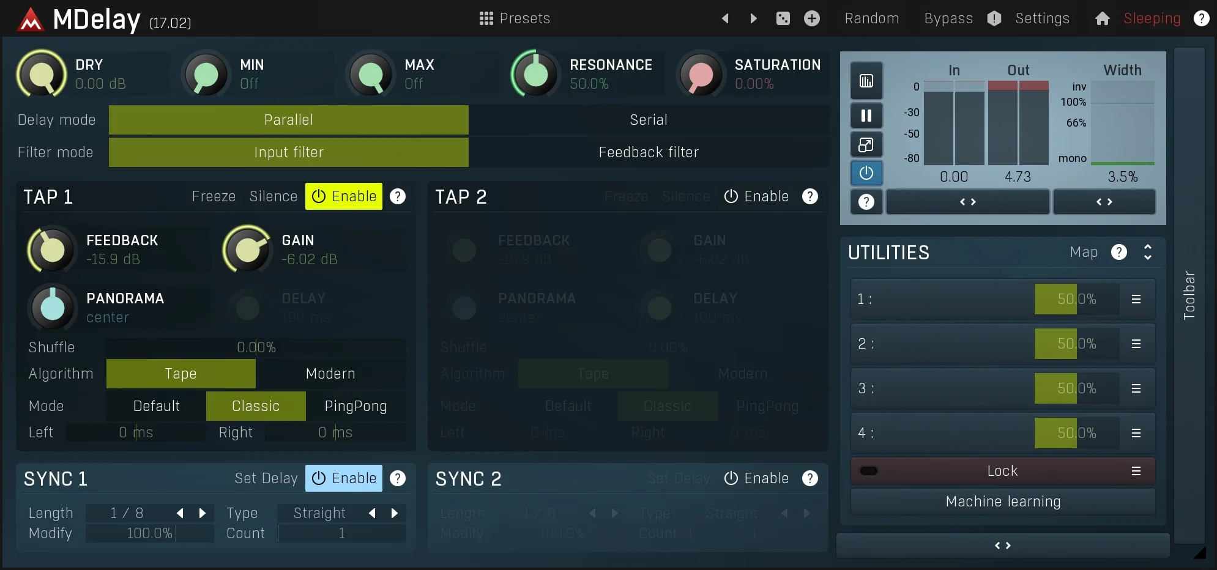Pause the meter display
Viewport: 1217px width, 570px height.
click(866, 116)
